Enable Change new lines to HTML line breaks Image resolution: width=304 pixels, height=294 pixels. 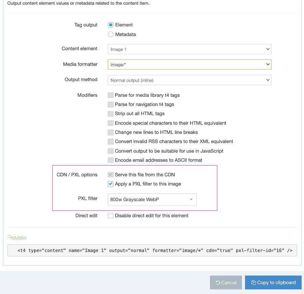(111, 132)
